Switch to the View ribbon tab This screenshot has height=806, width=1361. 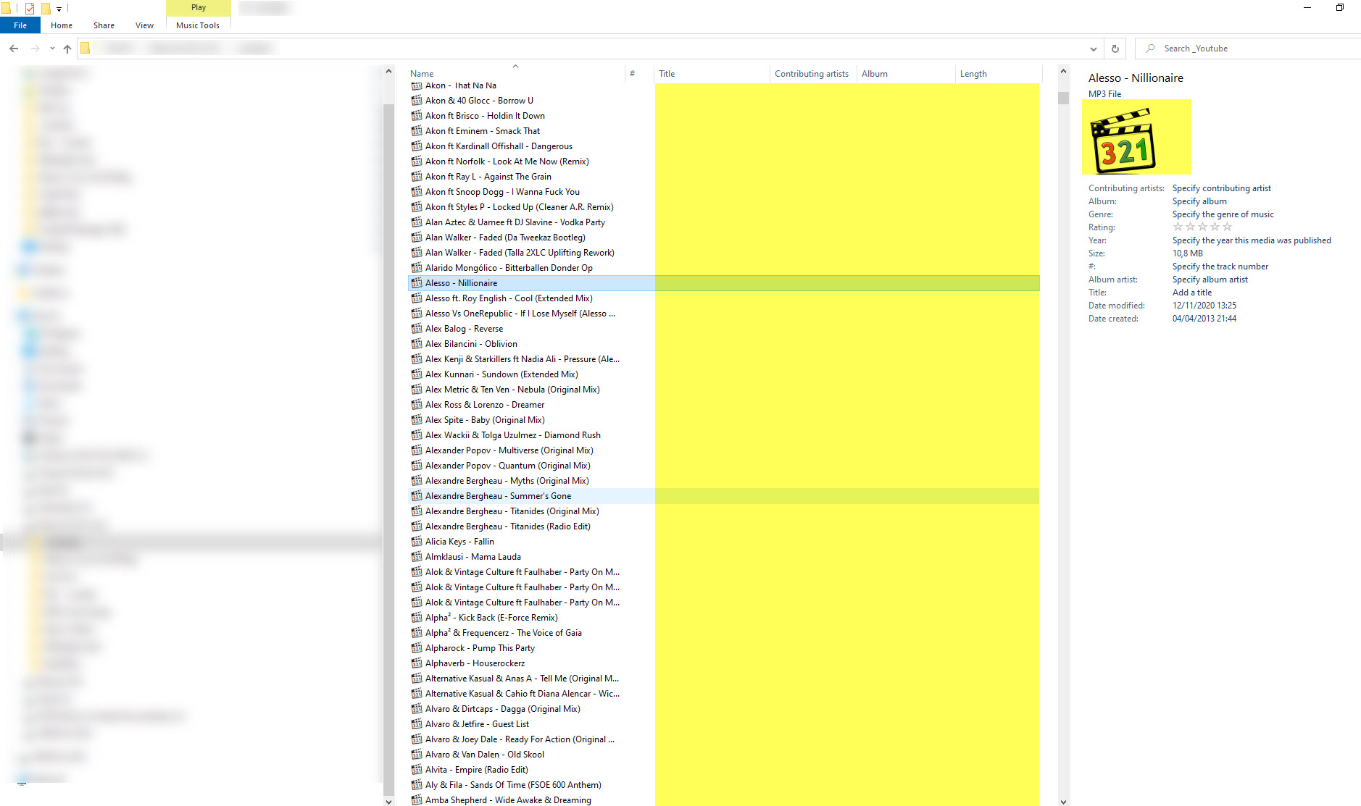click(144, 25)
